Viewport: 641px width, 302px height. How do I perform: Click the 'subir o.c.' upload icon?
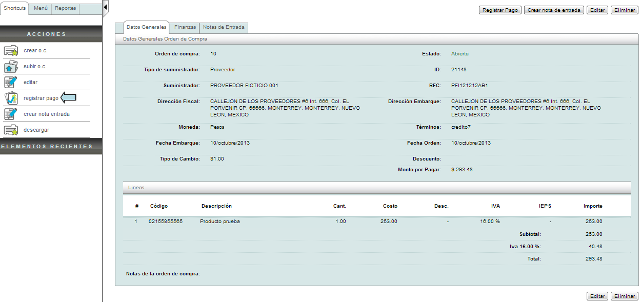[x=11, y=66]
